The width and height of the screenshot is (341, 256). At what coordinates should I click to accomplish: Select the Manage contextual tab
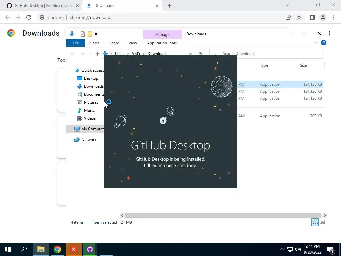coord(162,35)
